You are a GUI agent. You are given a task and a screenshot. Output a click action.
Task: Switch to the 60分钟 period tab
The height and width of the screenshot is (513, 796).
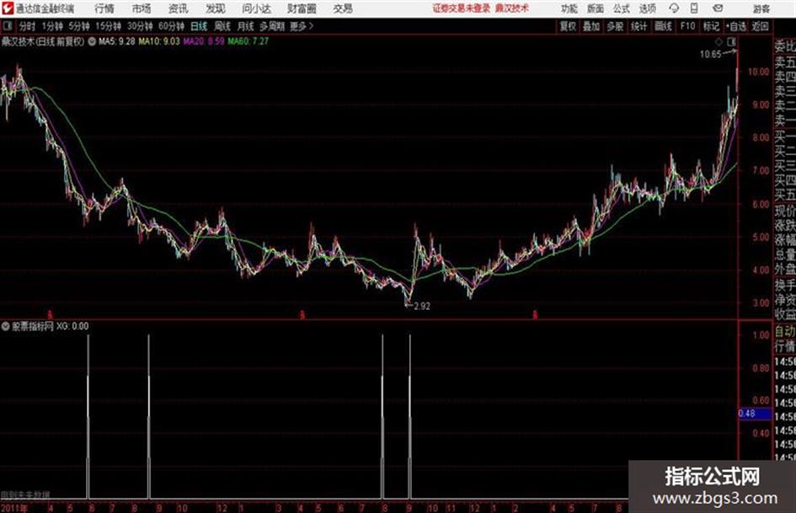(171, 26)
